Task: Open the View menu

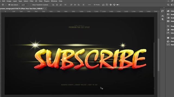Action: tap(41, 1)
